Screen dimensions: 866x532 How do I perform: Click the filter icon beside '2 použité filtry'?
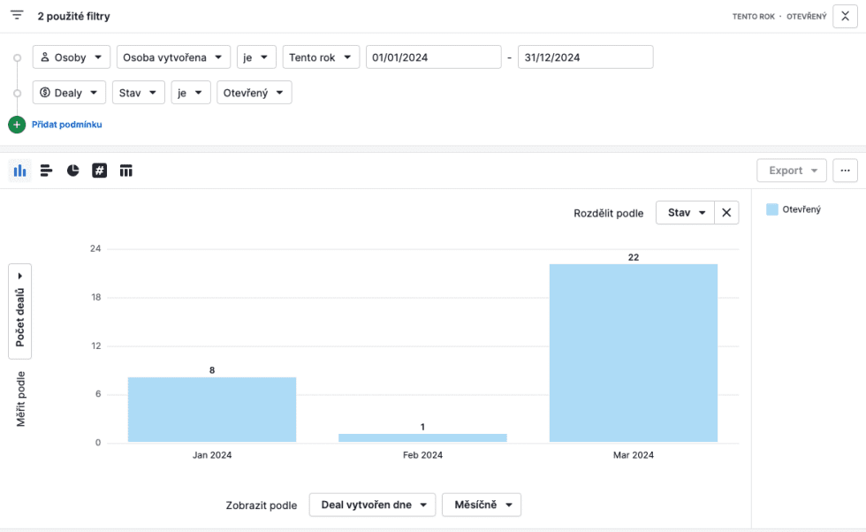pyautogui.click(x=17, y=16)
